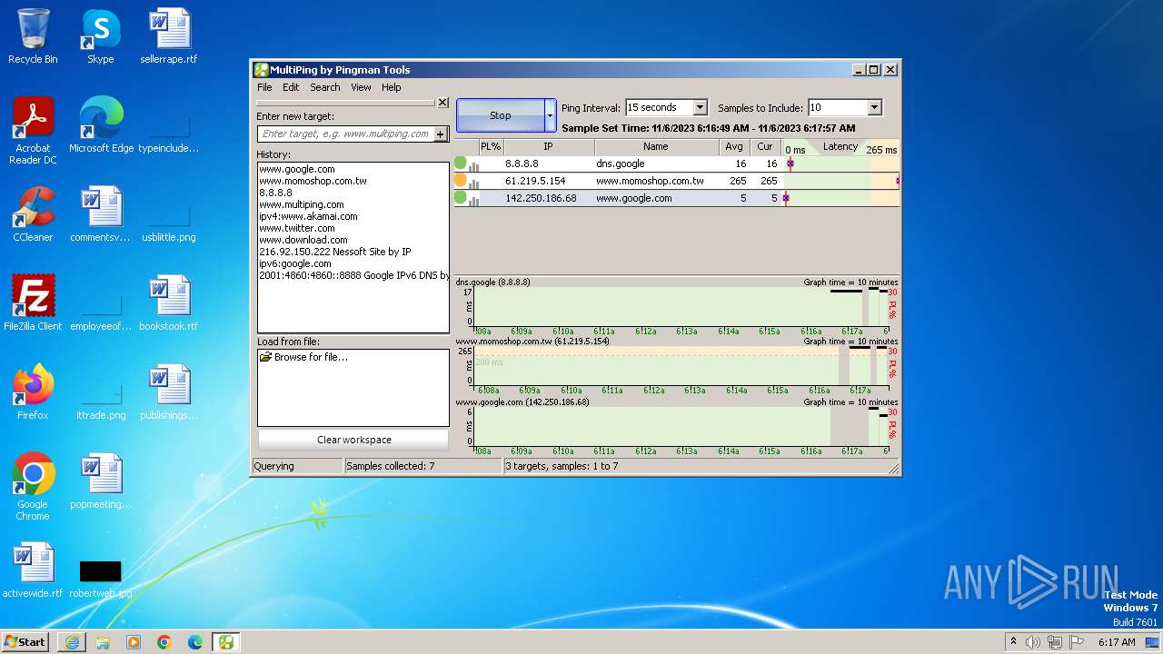Select www.google.com in History list

(x=297, y=169)
